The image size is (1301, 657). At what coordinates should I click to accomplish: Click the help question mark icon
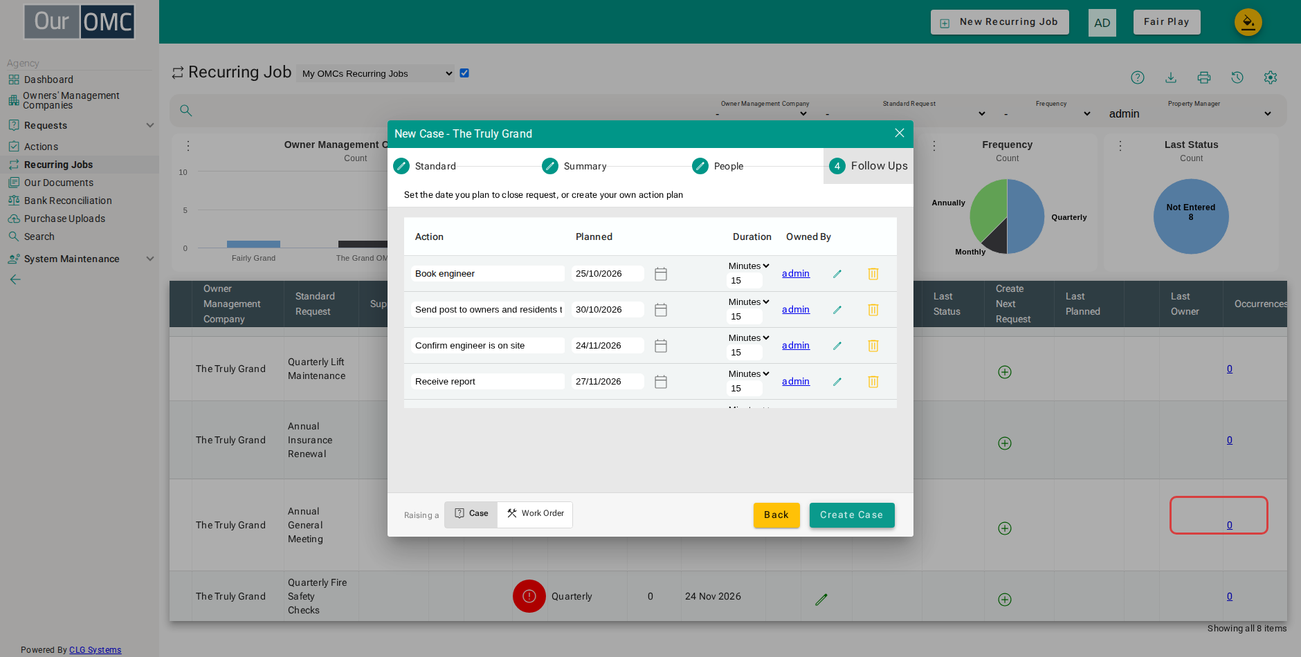[x=1138, y=77]
